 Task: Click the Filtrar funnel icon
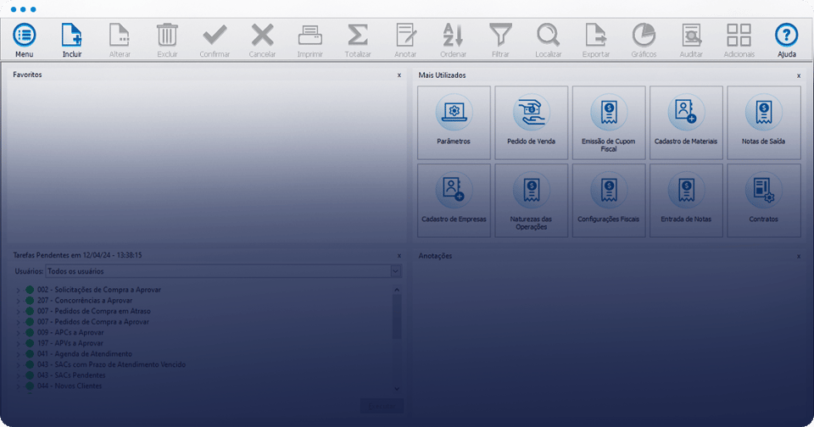coord(500,36)
